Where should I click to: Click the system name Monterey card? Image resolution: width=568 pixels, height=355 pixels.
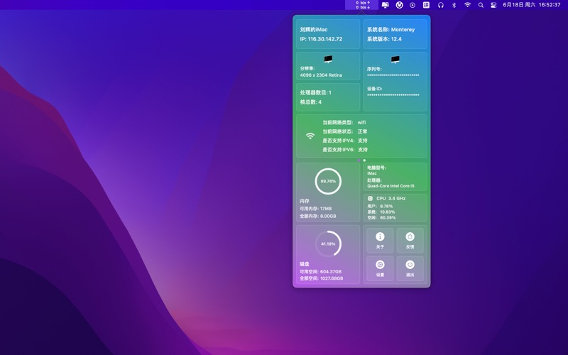pyautogui.click(x=395, y=34)
